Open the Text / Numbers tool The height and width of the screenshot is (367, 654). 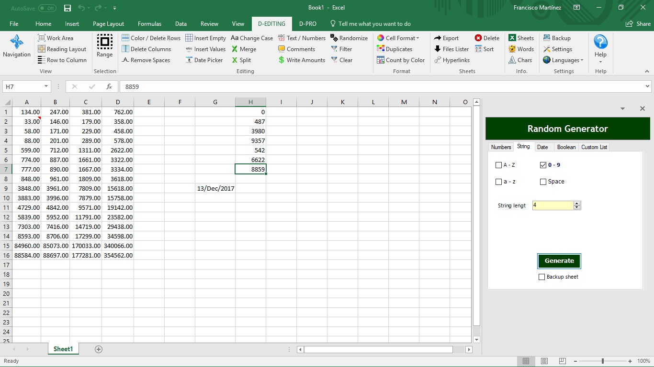point(302,38)
